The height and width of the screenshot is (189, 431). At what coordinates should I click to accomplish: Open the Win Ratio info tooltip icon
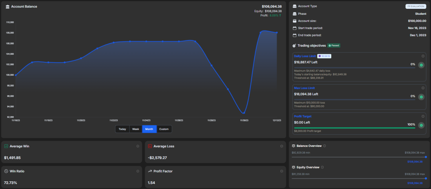pyautogui.click(x=138, y=171)
